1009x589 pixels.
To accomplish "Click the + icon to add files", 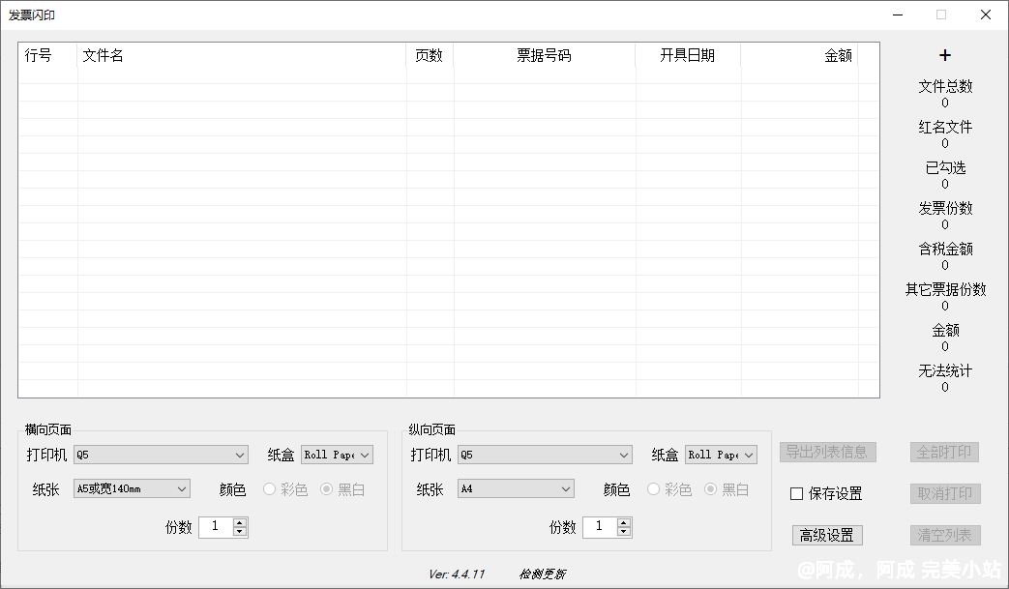I will click(944, 55).
